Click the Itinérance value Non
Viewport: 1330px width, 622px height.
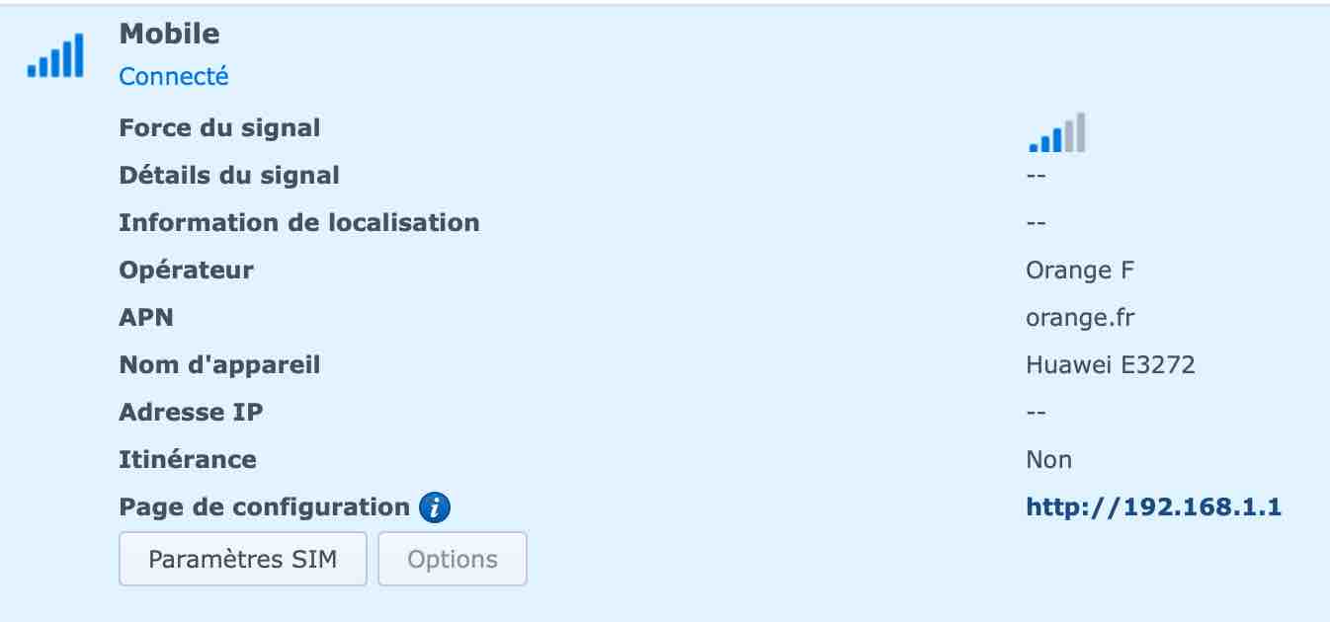[x=1049, y=459]
